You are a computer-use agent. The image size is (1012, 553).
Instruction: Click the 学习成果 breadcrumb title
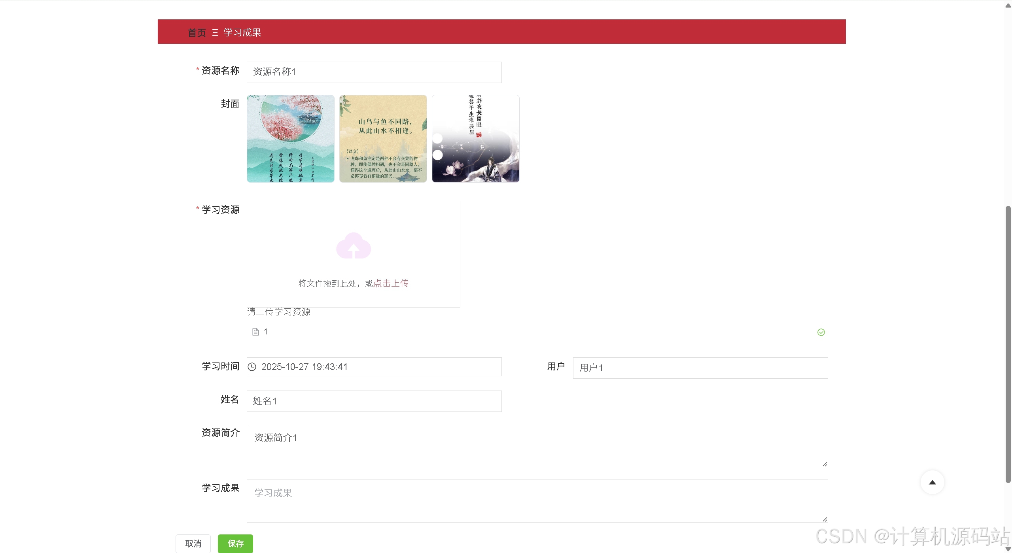click(242, 32)
